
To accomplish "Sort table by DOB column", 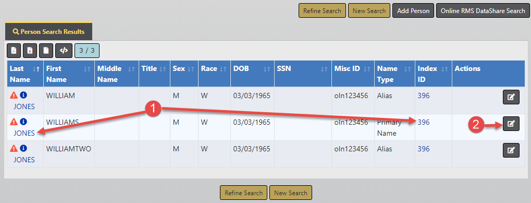I will tap(252, 74).
